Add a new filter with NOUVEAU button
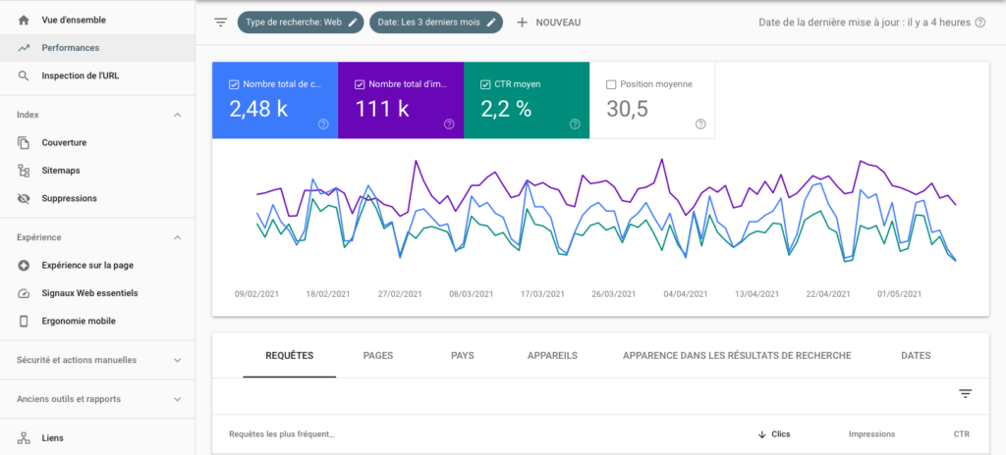The image size is (1006, 455). [548, 22]
